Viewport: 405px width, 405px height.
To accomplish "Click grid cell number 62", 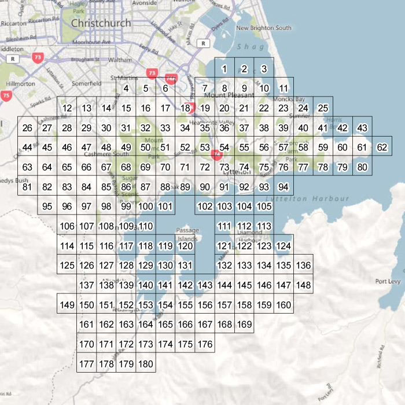I will tap(382, 146).
